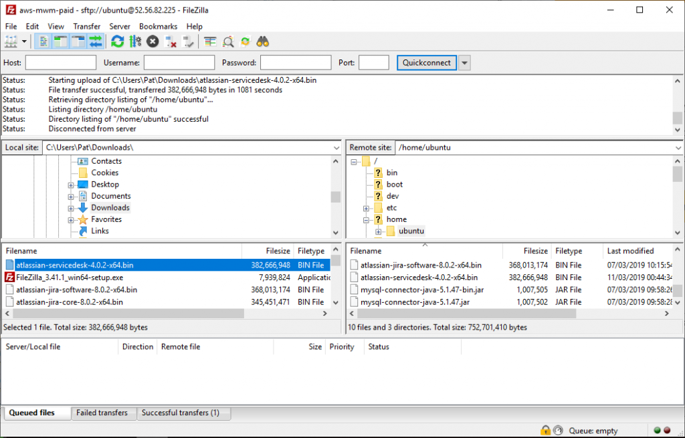Reconnect to the last server

[x=188, y=42]
